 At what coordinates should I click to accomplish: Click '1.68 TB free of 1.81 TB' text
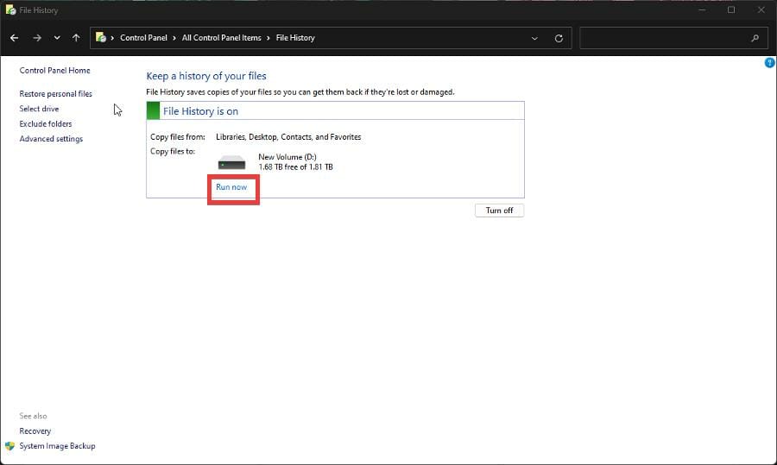(296, 167)
